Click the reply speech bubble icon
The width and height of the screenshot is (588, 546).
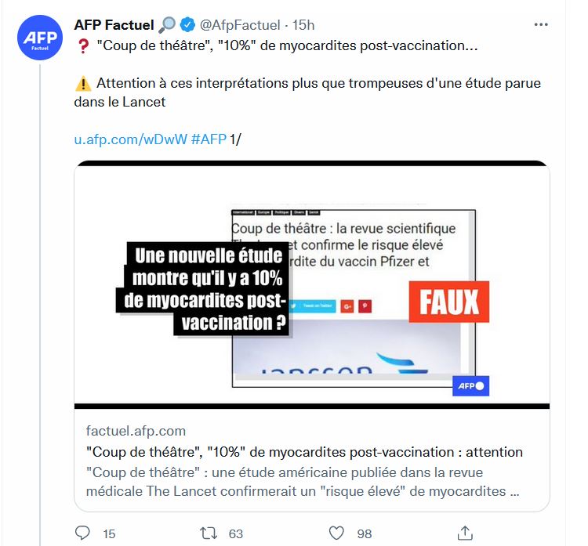[83, 533]
